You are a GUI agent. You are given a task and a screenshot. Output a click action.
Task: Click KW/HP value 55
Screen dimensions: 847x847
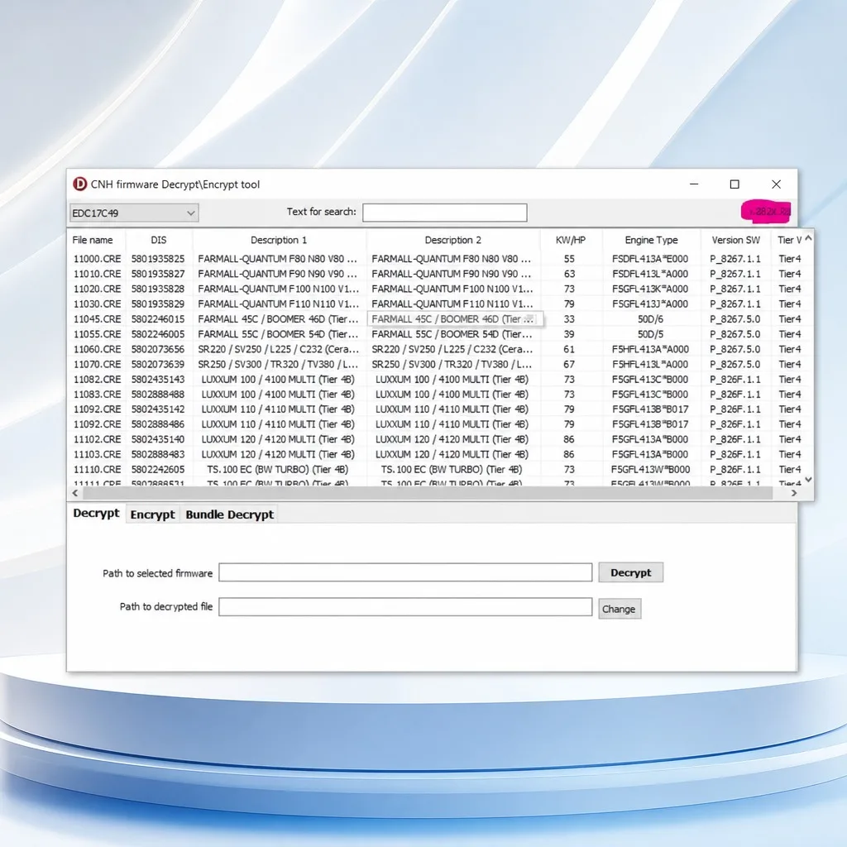(x=569, y=259)
